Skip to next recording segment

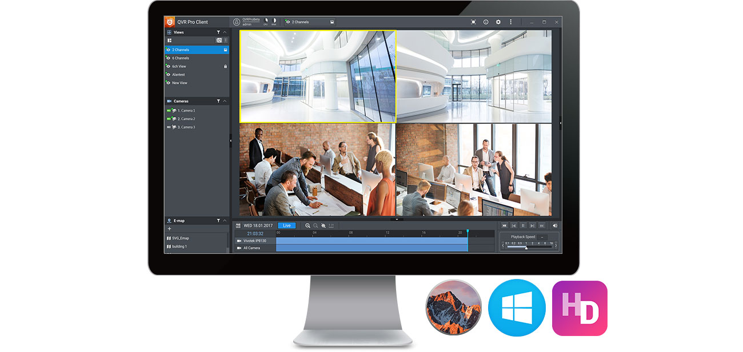(x=542, y=225)
